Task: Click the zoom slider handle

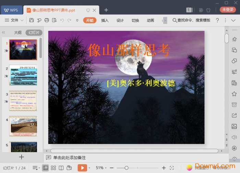Action: (x=127, y=168)
